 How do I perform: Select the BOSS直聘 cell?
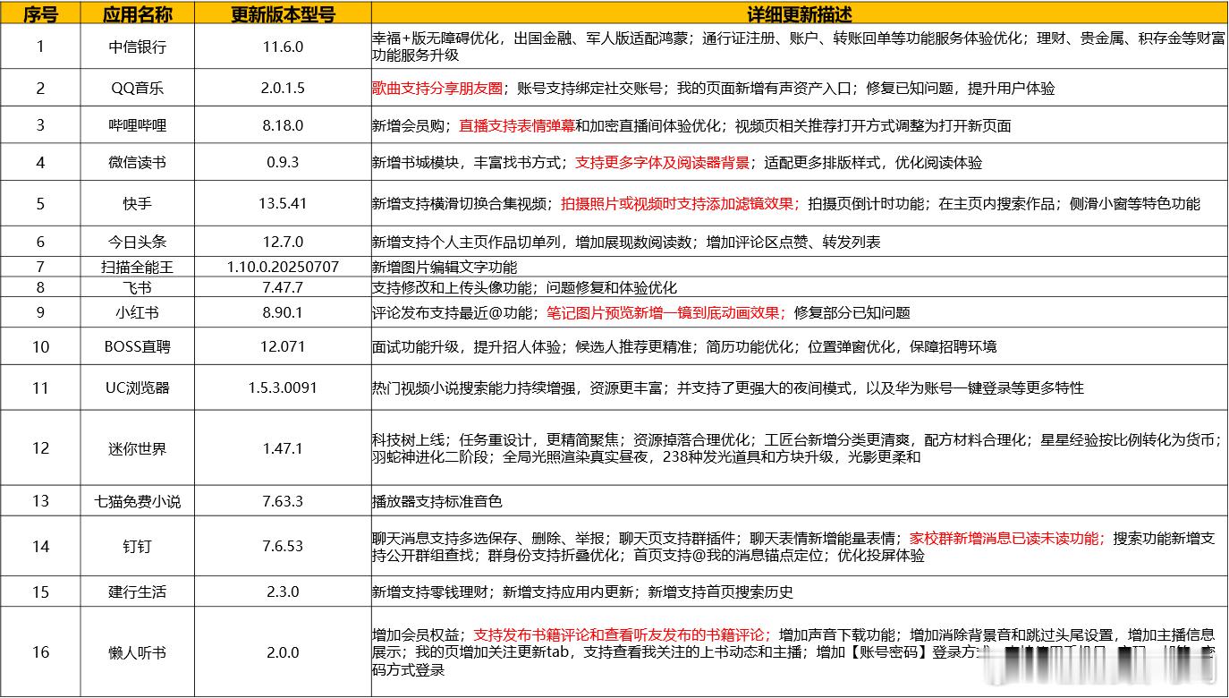137,346
